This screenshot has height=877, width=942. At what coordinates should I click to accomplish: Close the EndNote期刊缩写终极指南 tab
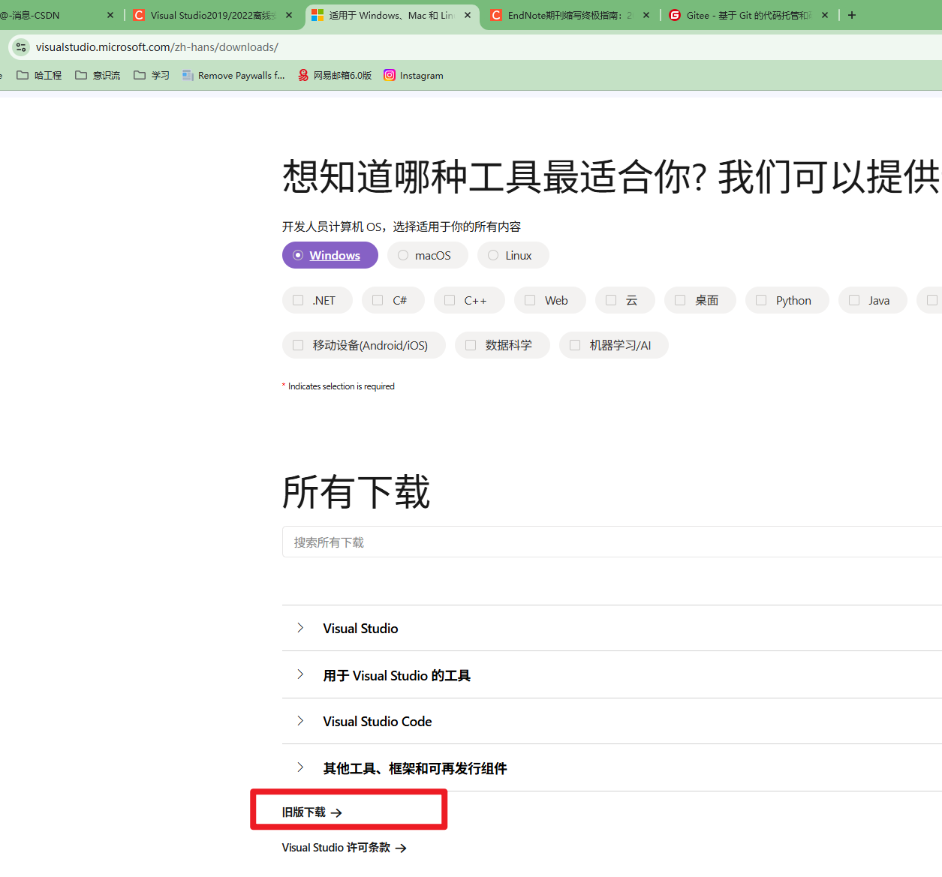pos(646,15)
